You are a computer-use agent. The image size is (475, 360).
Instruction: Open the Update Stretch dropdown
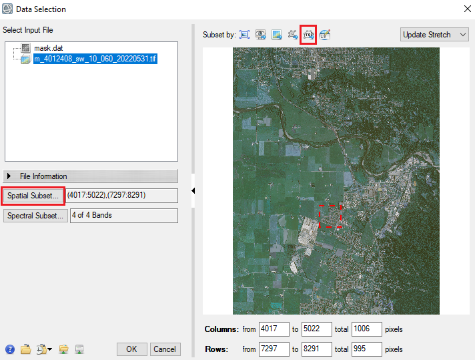435,35
